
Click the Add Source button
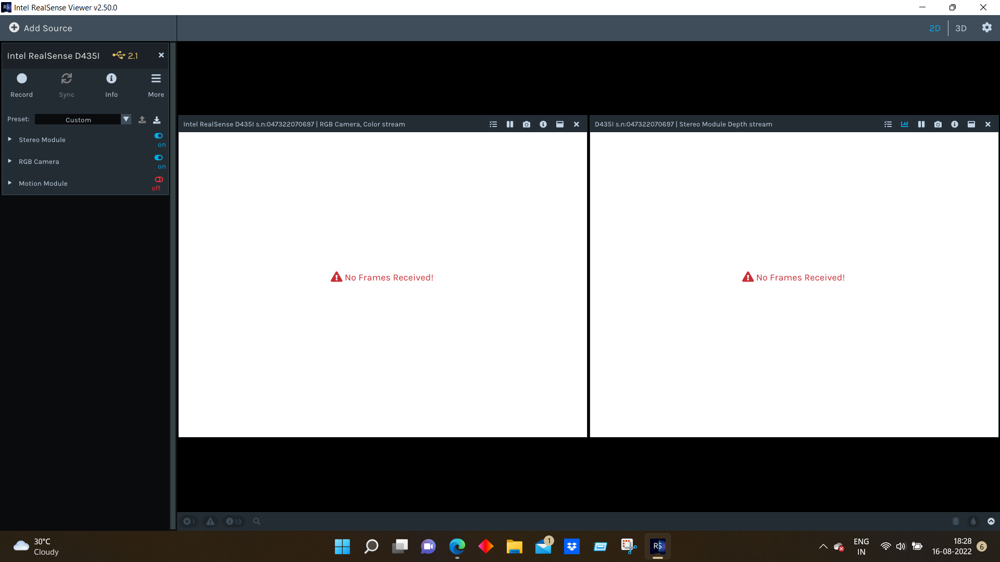click(x=40, y=28)
